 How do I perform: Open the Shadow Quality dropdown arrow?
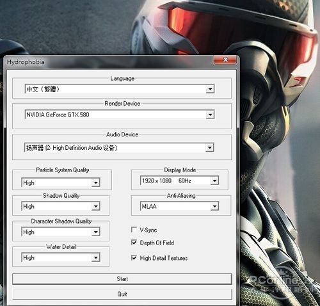coord(96,206)
